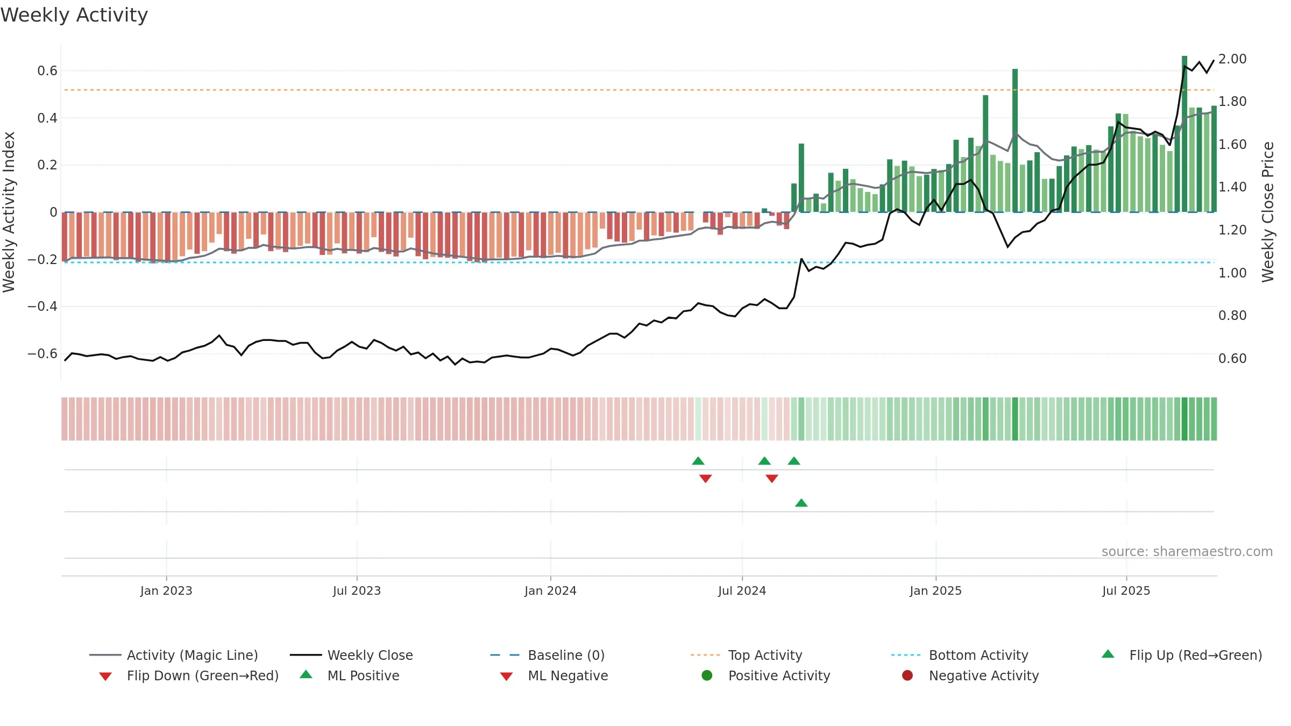Screen dimensions: 1291x726
Task: Toggle Negative Activity legend entry
Action: (x=970, y=675)
